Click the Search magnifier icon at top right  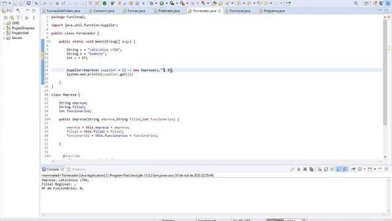pos(356,3)
